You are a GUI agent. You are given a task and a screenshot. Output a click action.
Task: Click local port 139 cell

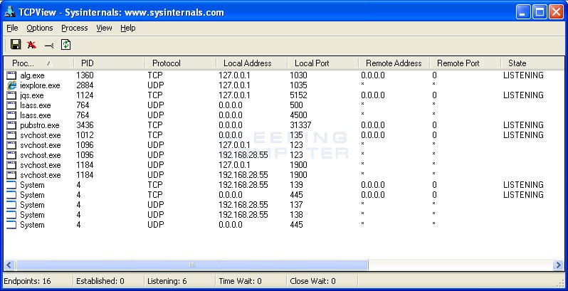point(296,185)
